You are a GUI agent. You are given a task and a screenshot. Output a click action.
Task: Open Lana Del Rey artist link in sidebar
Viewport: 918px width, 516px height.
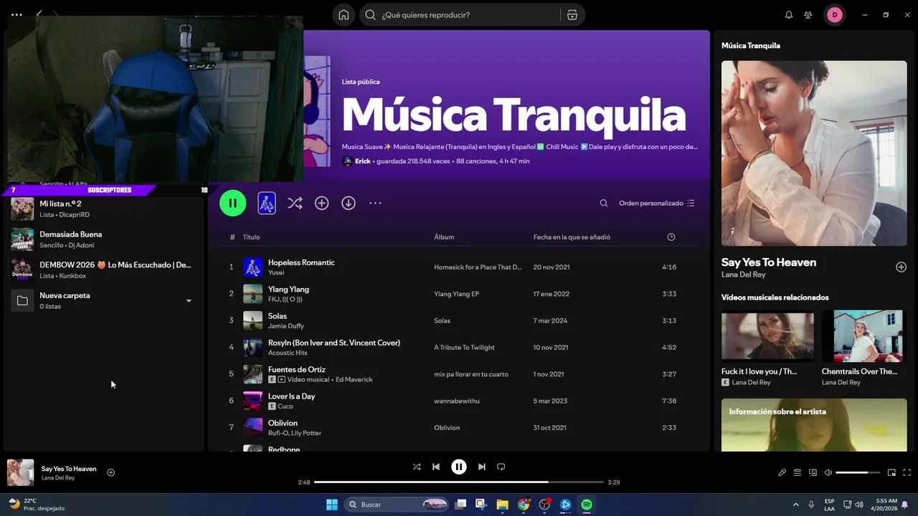click(x=743, y=274)
